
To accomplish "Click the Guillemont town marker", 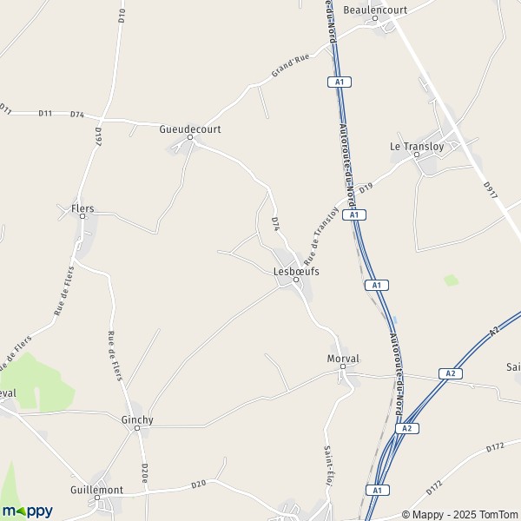I will coord(97,498).
